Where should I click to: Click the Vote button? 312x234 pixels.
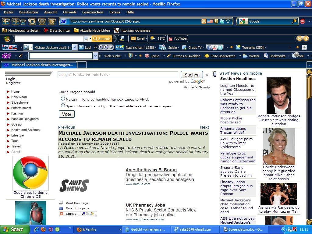[x=67, y=114]
